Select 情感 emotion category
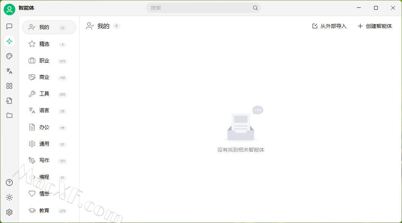The height and width of the screenshot is (223, 402). (x=49, y=194)
